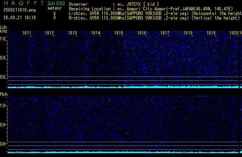Click the Rch channel label
The image size is (242, 157).
click(4, 94)
